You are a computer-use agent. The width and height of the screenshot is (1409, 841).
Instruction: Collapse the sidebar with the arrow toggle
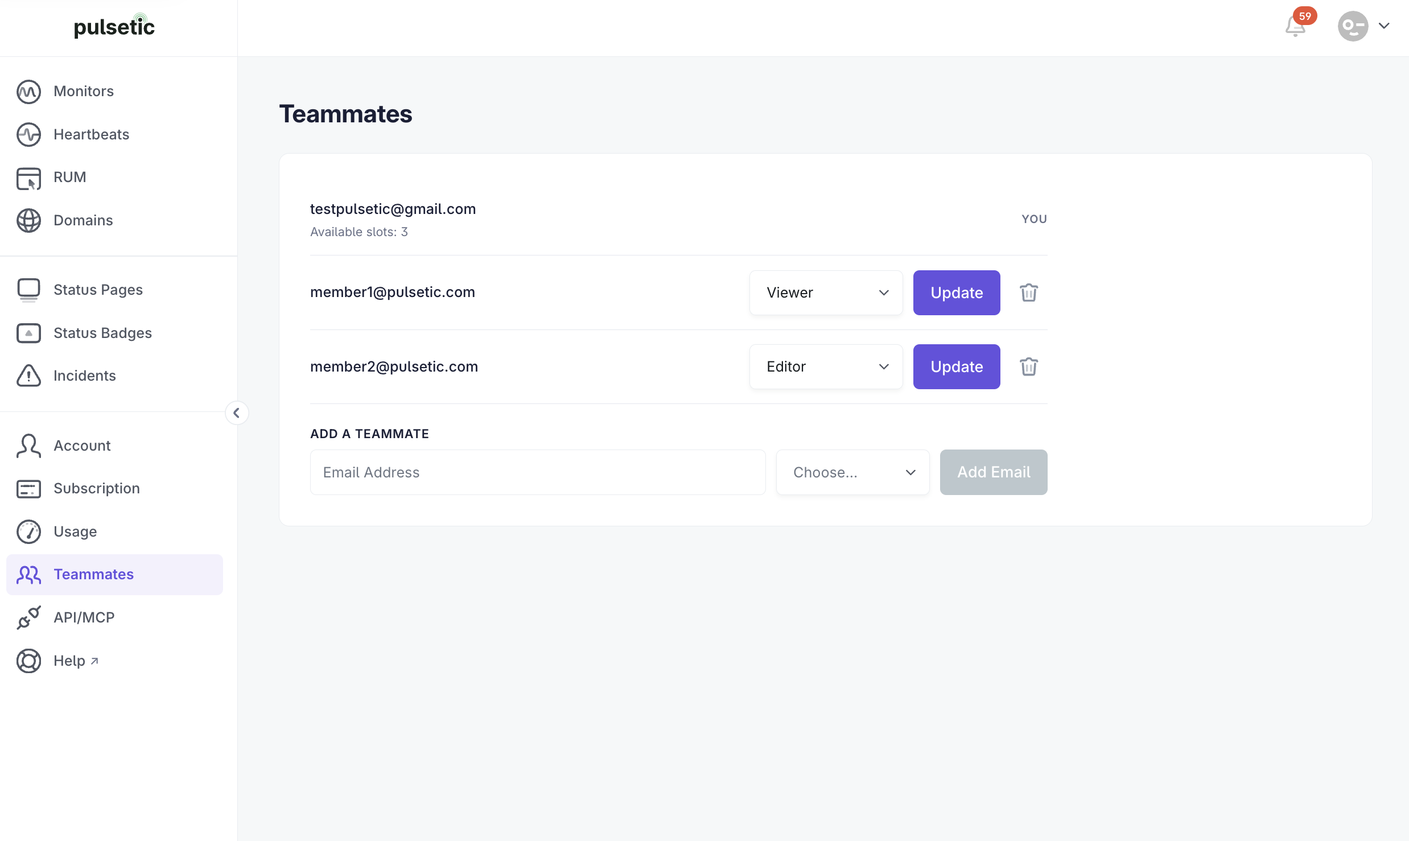[237, 413]
